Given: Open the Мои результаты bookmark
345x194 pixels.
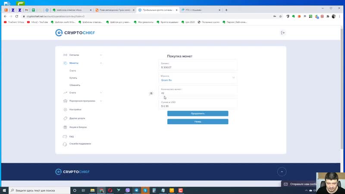Looking at the screenshot, I should coord(144,22).
